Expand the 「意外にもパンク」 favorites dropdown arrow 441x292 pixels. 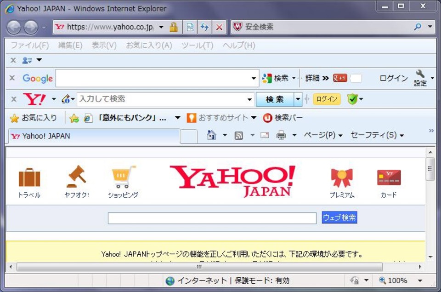177,118
